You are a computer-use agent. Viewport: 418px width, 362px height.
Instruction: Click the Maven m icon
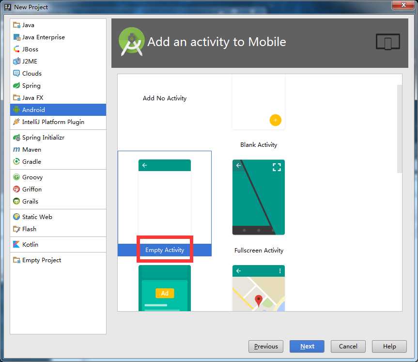(16, 150)
